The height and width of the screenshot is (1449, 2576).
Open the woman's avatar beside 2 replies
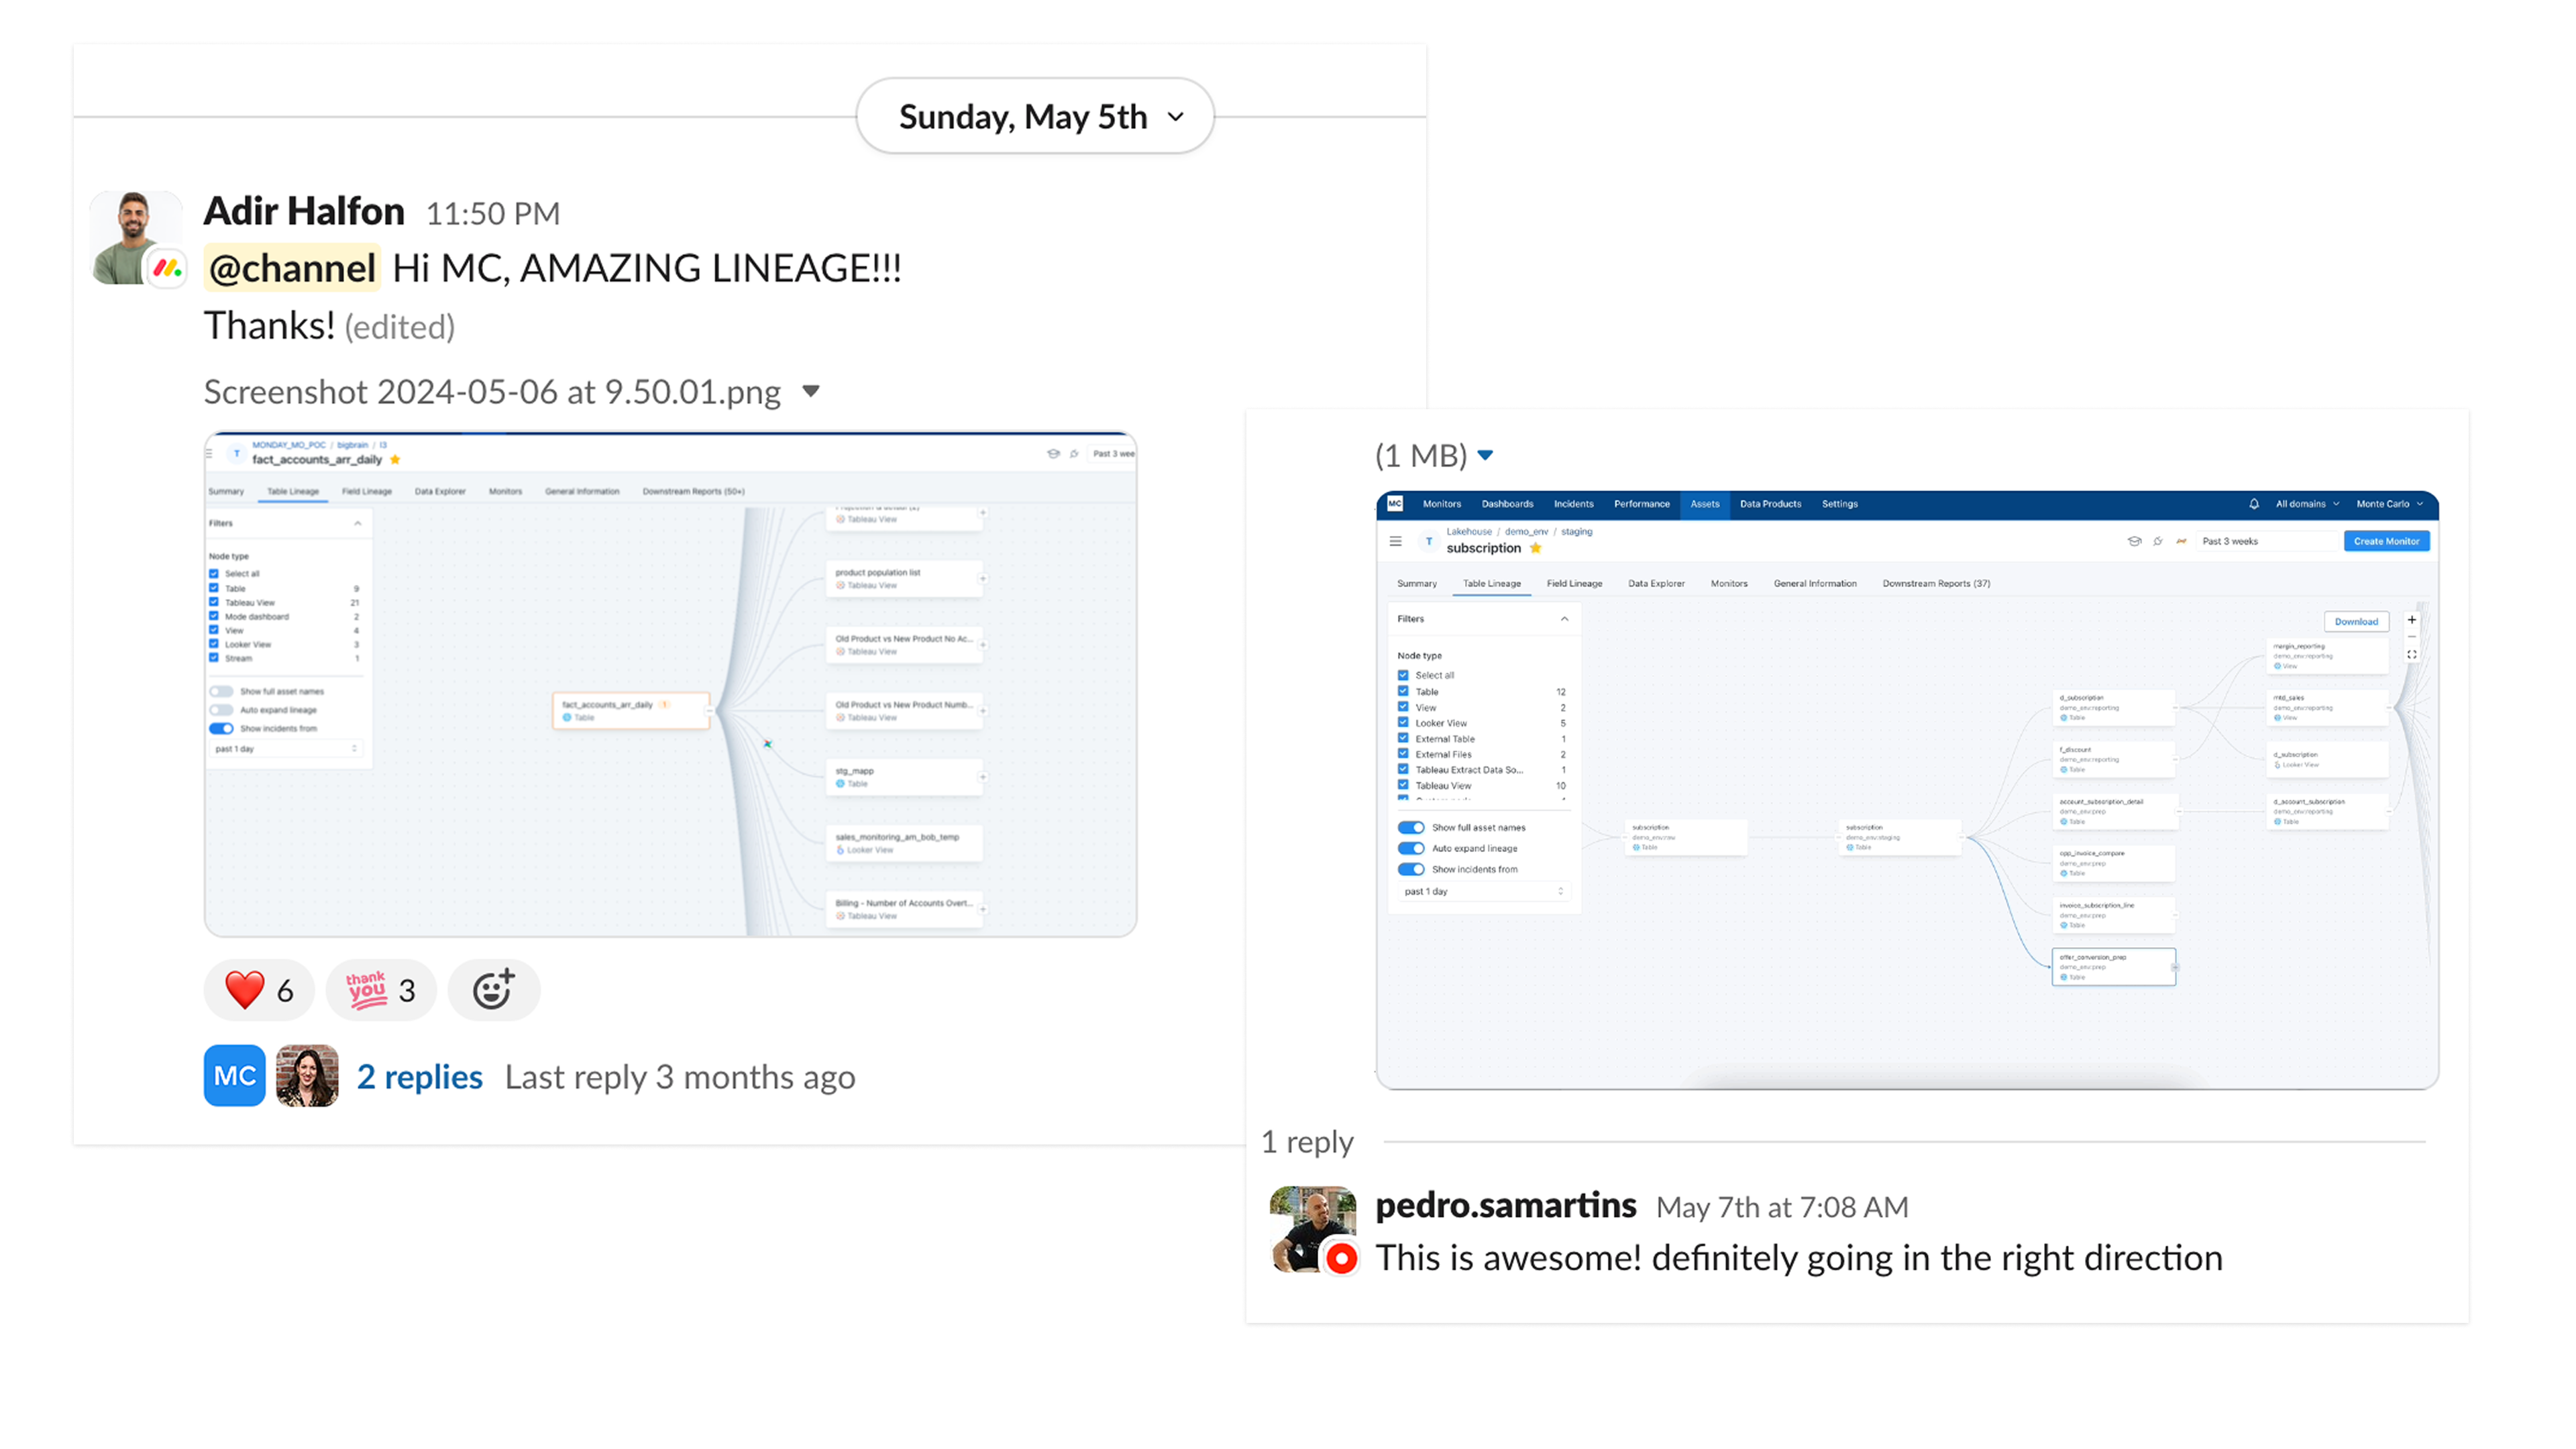307,1076
